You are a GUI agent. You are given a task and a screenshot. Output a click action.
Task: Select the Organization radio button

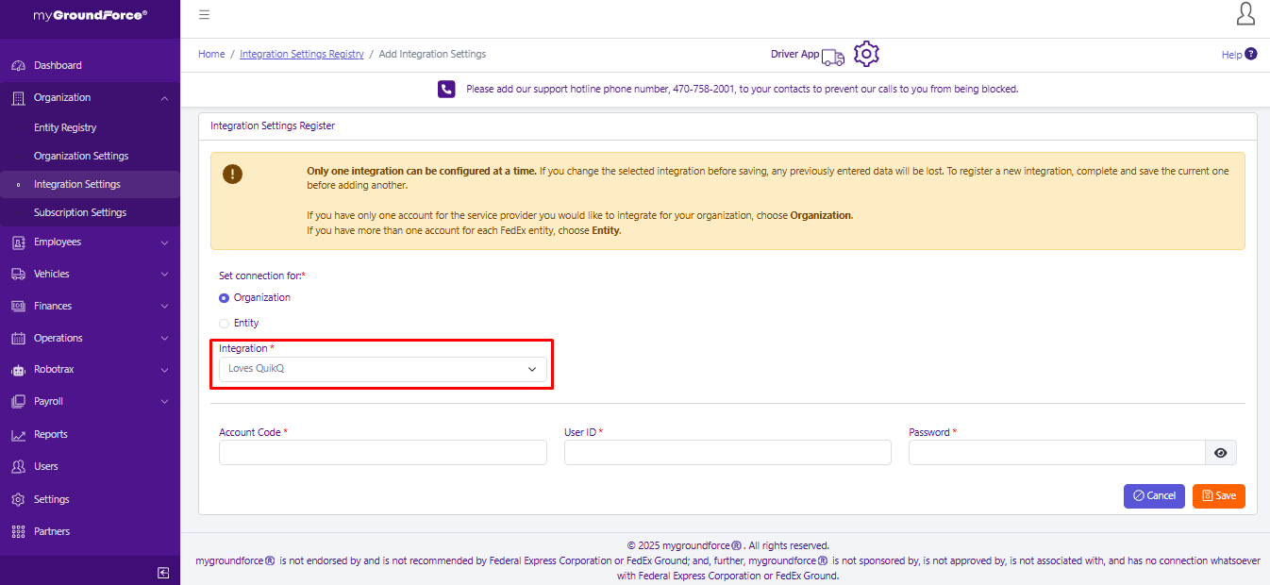click(224, 298)
